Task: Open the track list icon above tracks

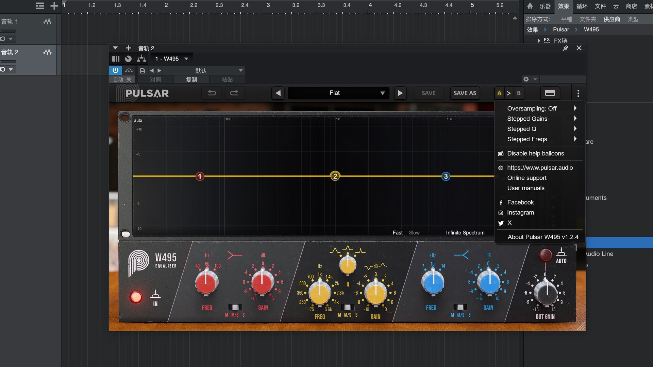Action: coord(40,6)
